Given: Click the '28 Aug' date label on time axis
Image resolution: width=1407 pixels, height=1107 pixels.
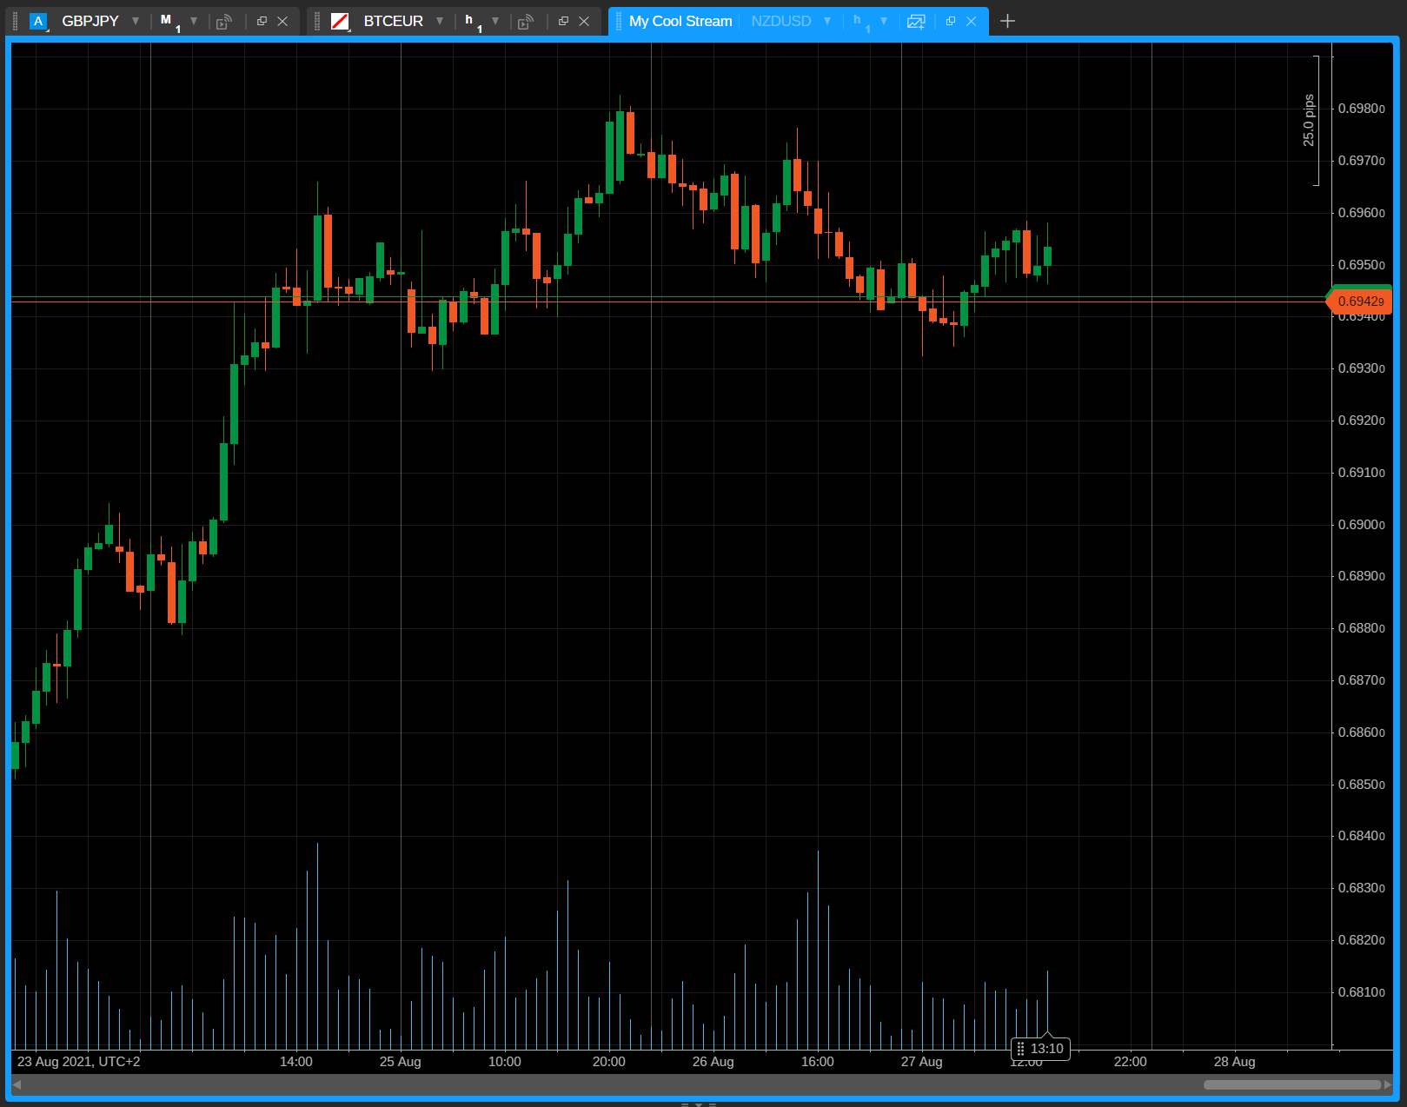Looking at the screenshot, I should (1235, 1062).
